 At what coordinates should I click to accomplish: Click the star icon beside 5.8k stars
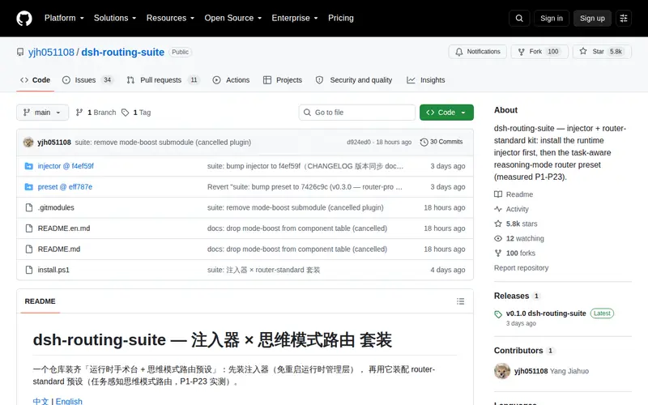pos(498,224)
